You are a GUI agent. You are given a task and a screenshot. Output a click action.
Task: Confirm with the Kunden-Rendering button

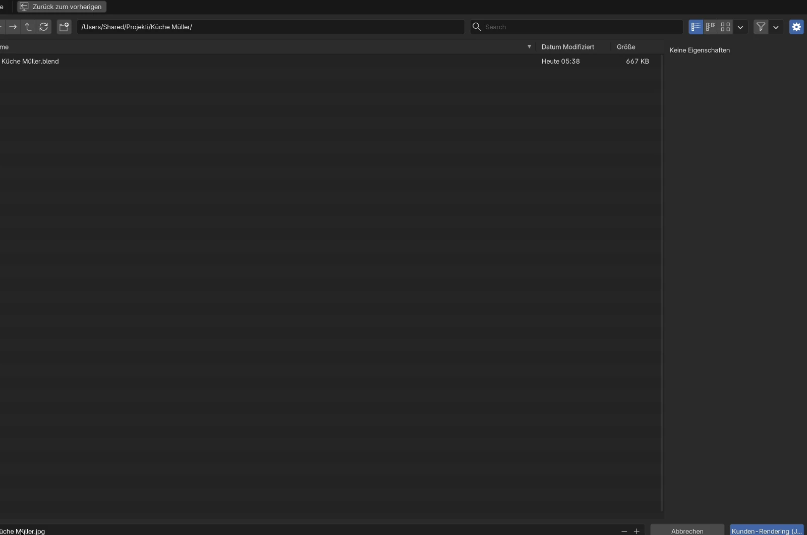pyautogui.click(x=767, y=531)
